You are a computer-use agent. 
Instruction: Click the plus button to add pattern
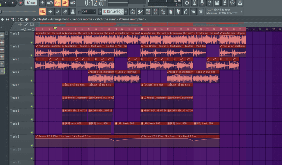pos(126,12)
